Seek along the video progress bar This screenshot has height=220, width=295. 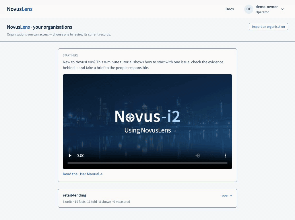[x=147, y=163]
